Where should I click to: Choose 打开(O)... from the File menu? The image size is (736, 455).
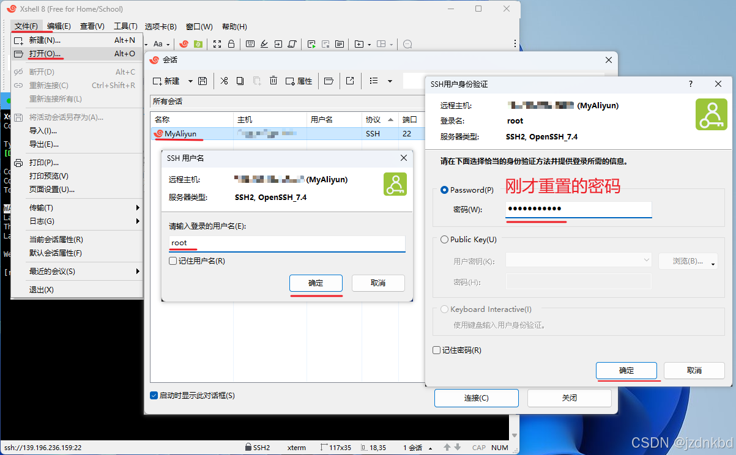[x=77, y=54]
